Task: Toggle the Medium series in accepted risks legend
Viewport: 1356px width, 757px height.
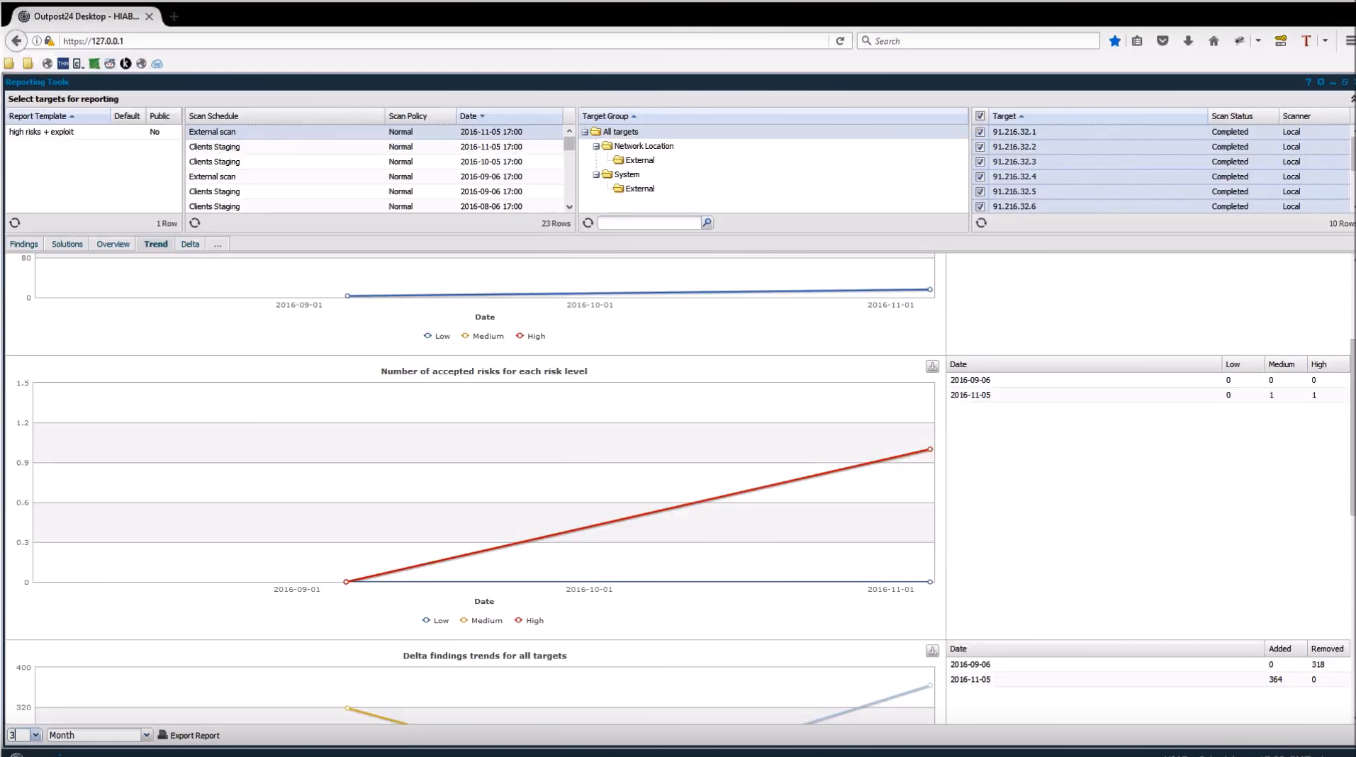Action: tap(481, 620)
